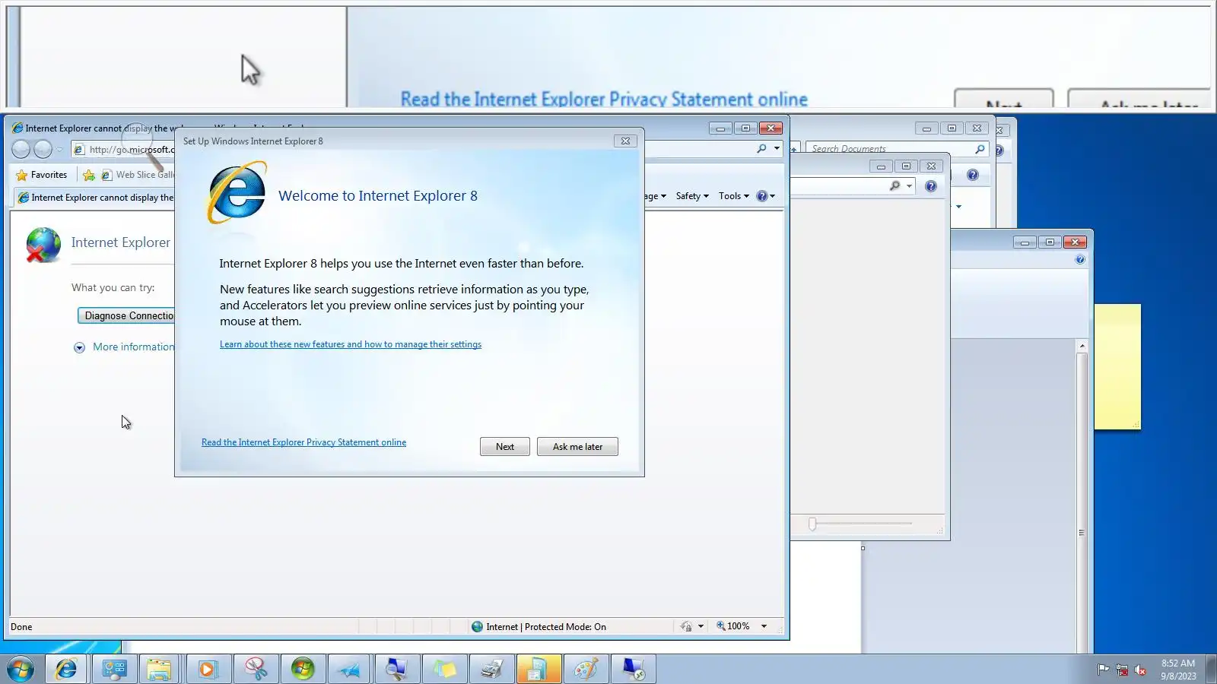Click the search icon in the small gray window
1217x684 pixels.
(894, 186)
